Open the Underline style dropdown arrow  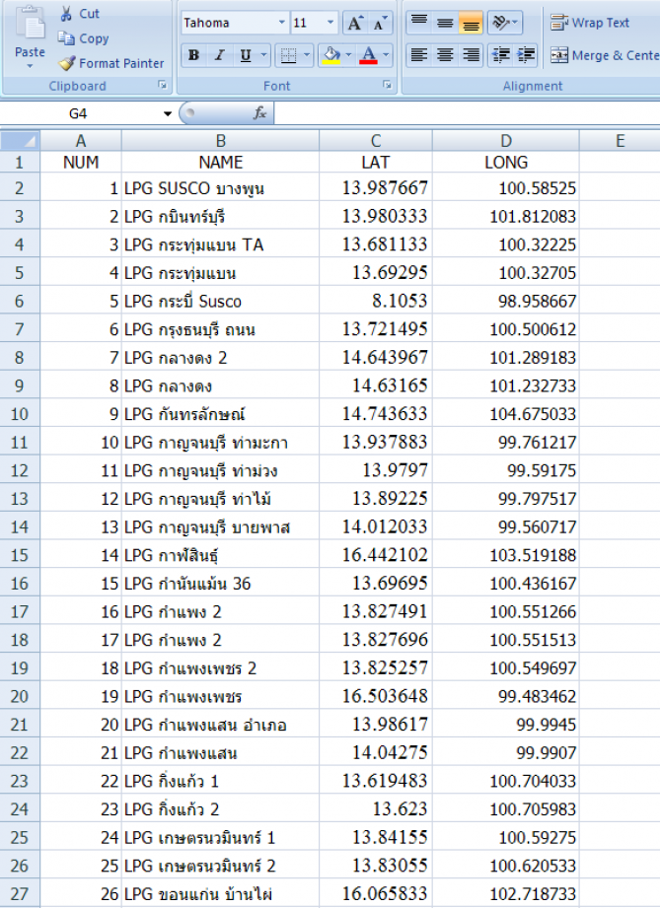click(x=263, y=55)
